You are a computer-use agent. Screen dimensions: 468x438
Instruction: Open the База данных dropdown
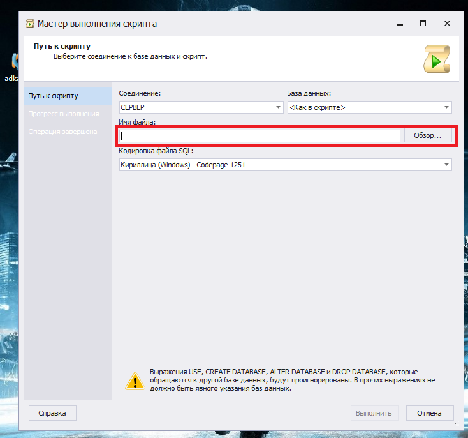tap(370, 107)
